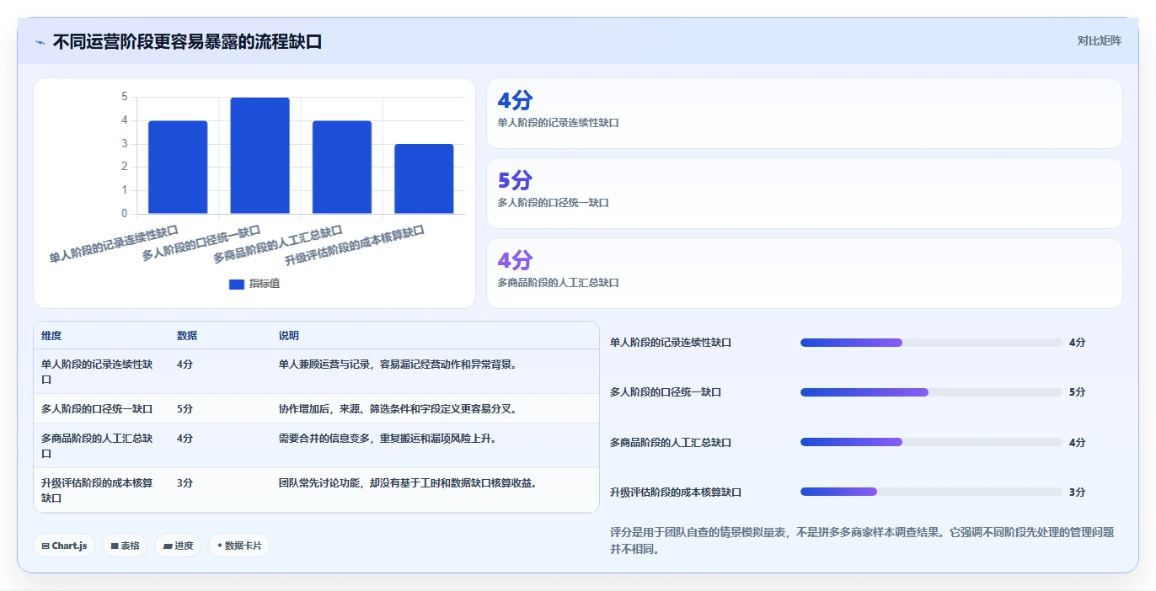
Task: Click the shortest bar for 升级评估阶段的成本核算缺口
Action: coord(424,178)
